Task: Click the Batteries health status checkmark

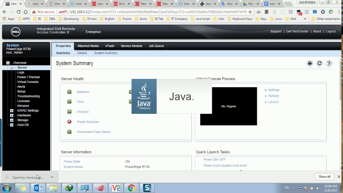Action: (69, 92)
